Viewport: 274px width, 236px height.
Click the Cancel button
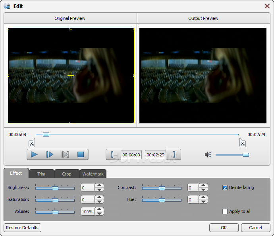click(x=255, y=228)
